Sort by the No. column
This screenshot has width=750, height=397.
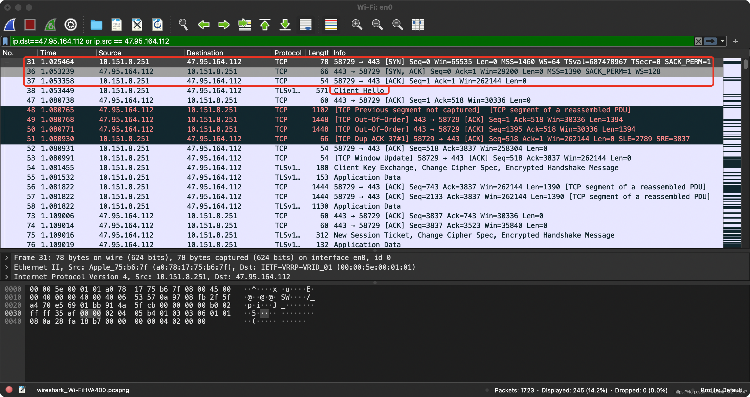click(x=19, y=53)
